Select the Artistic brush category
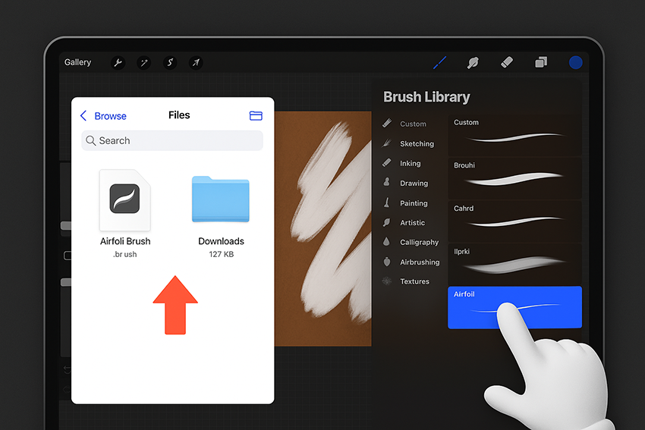 tap(412, 223)
